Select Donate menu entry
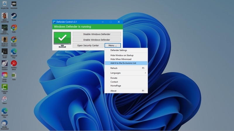 tap(126, 78)
